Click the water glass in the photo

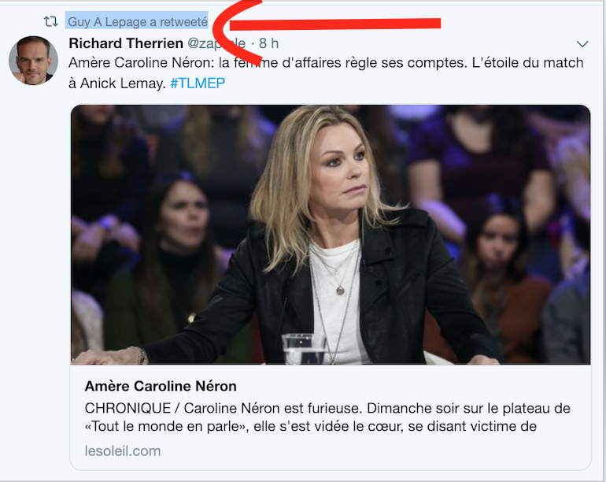[304, 349]
